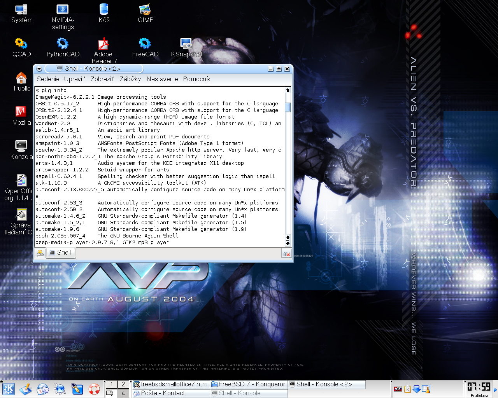Activate Shell - Konsole <2> taskbar entry
Viewport: 498px width, 398px height.
tap(326, 384)
